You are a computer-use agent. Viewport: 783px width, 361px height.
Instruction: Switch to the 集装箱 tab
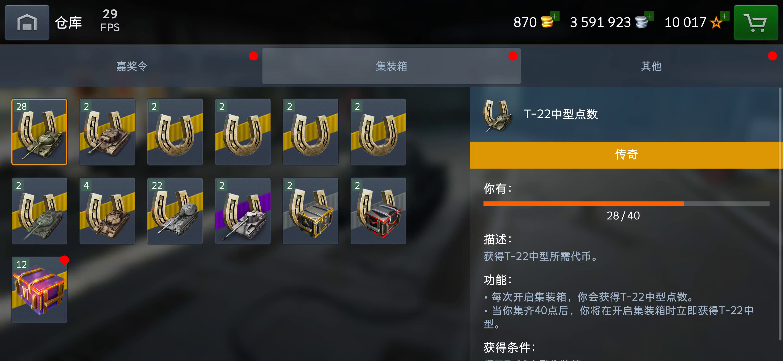(x=391, y=66)
